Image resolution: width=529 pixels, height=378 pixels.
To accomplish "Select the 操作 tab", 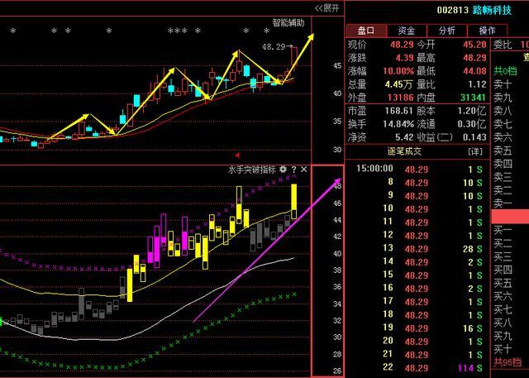I will pyautogui.click(x=488, y=30).
